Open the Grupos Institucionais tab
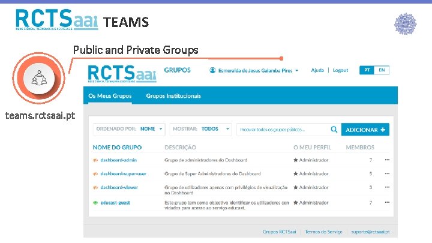Image resolution: width=432 pixels, height=243 pixels. (x=173, y=96)
